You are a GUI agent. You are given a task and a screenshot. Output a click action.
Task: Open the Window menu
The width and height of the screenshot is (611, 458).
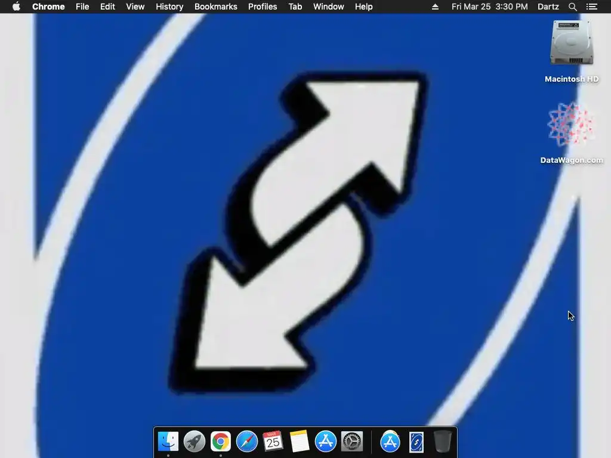pos(329,7)
